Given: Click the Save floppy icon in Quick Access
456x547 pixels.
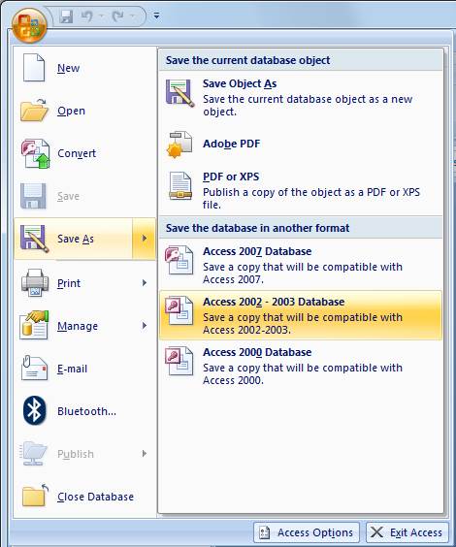Looking at the screenshot, I should pos(66,16).
